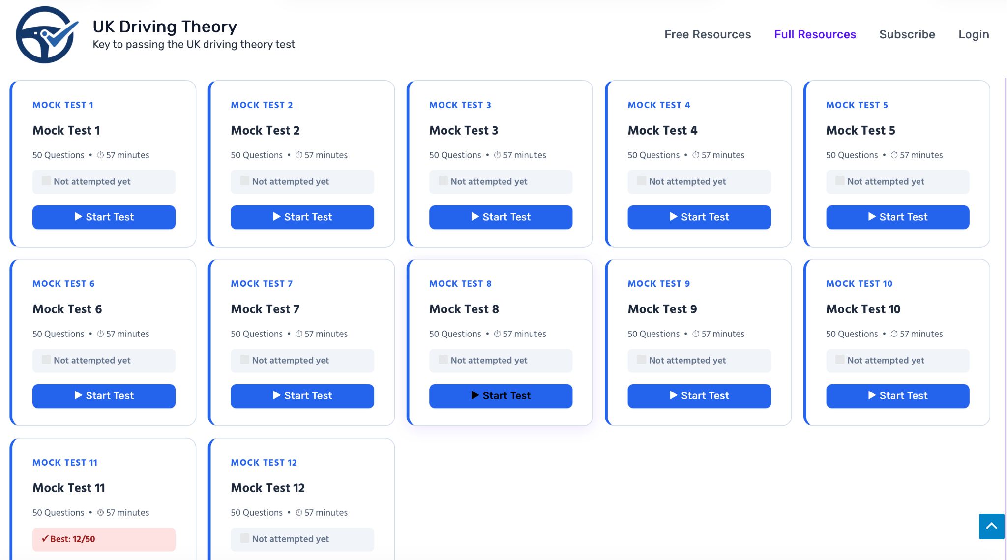The width and height of the screenshot is (1007, 560).
Task: Open the Full Resources menu item
Action: point(815,34)
